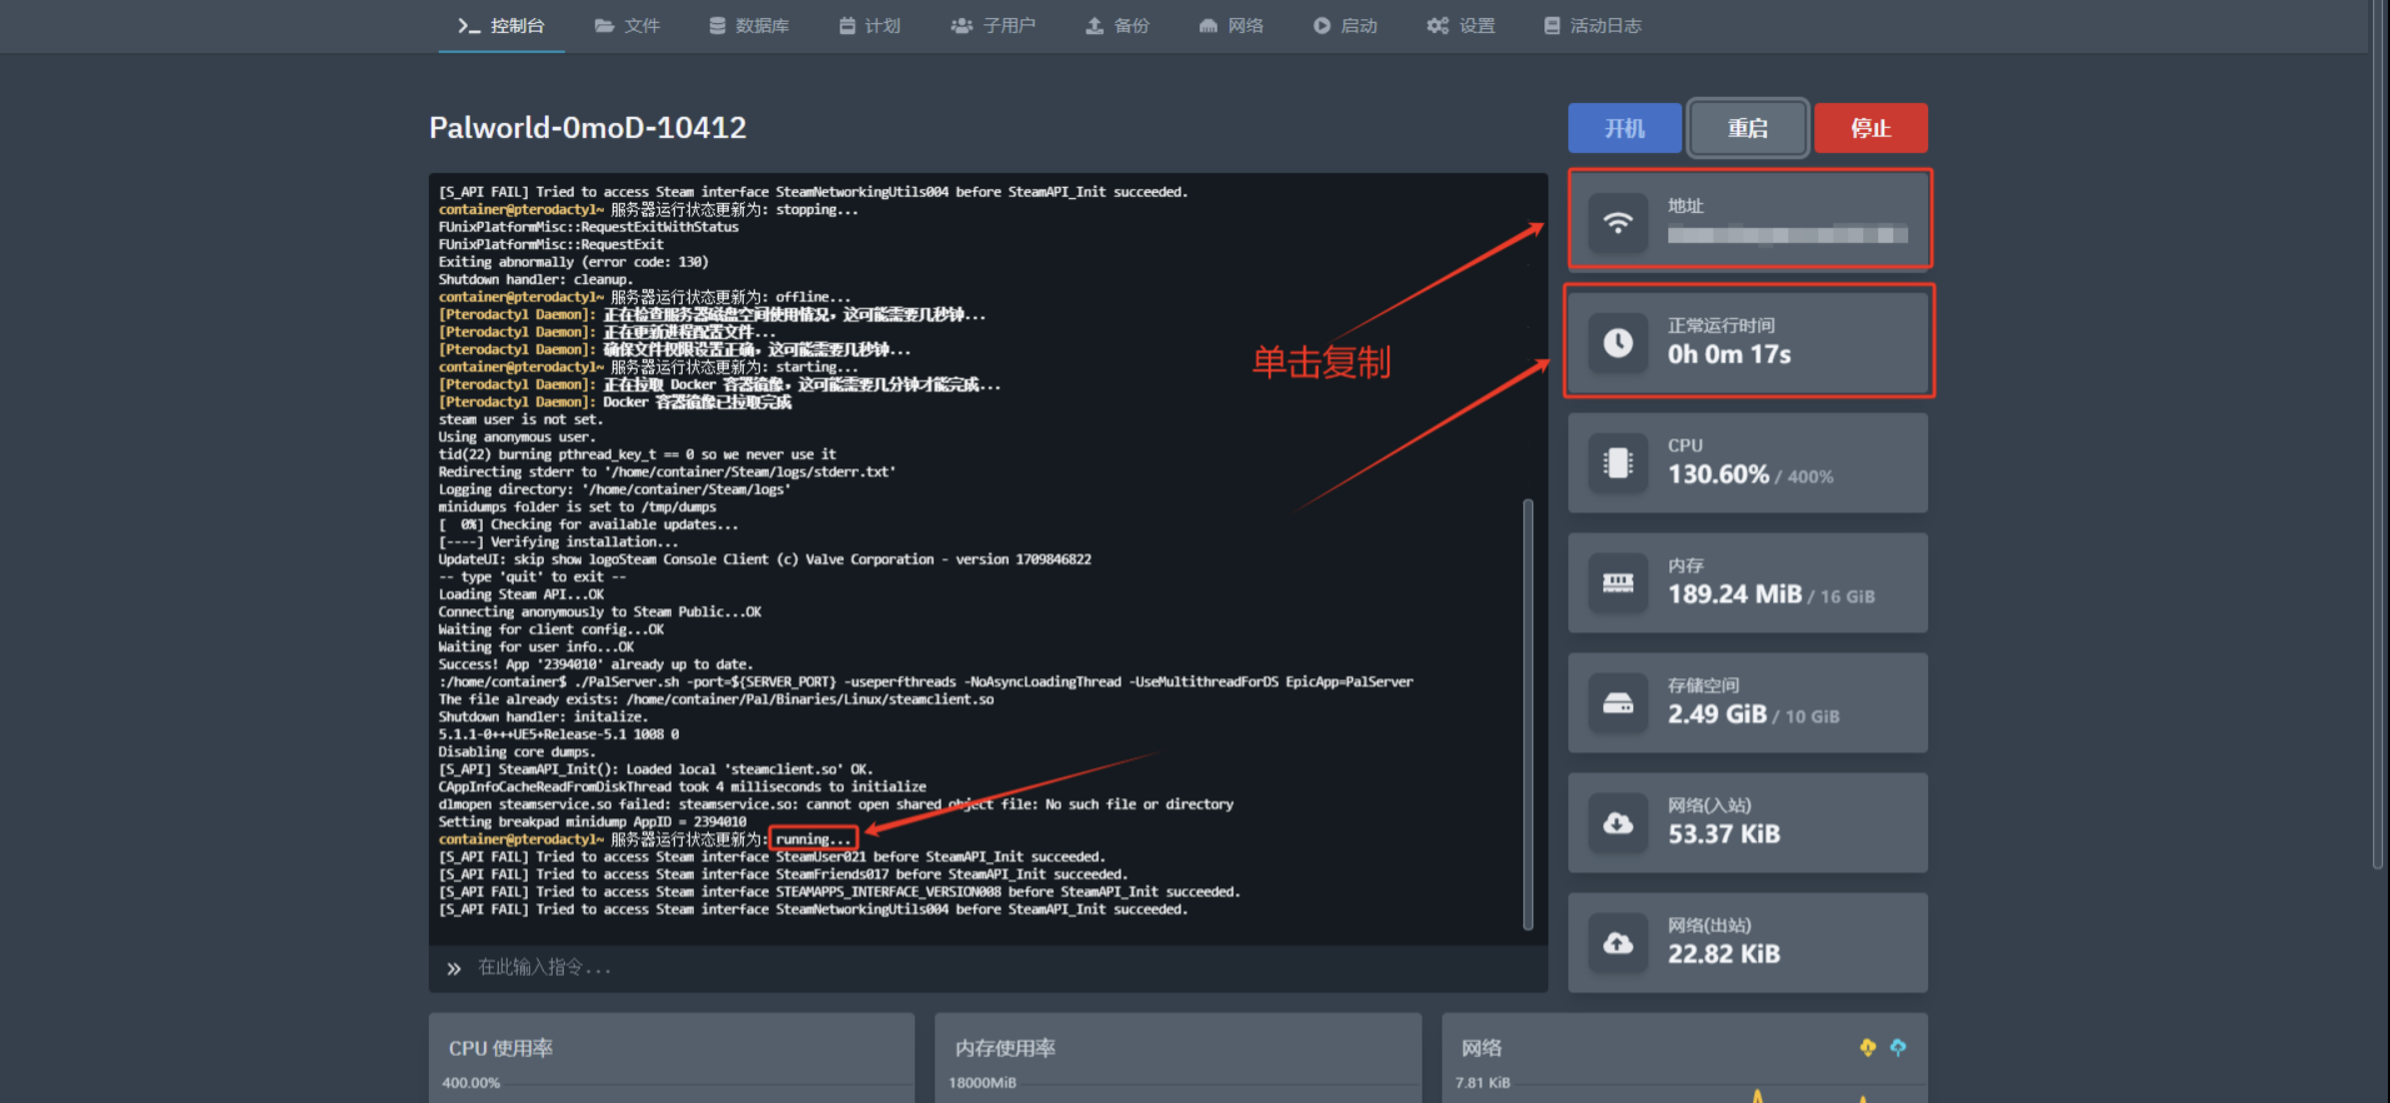Click the folder icon beside 文件
2390x1103 pixels.
click(604, 26)
